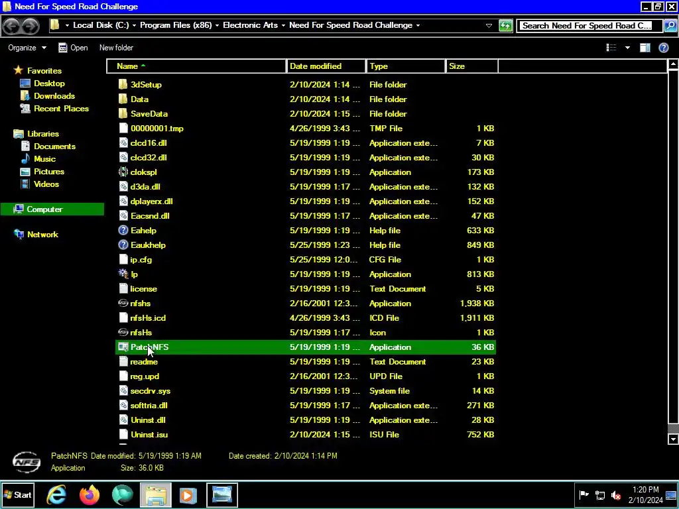Sort files by the Name column
Image resolution: width=679 pixels, height=509 pixels.
click(196, 66)
